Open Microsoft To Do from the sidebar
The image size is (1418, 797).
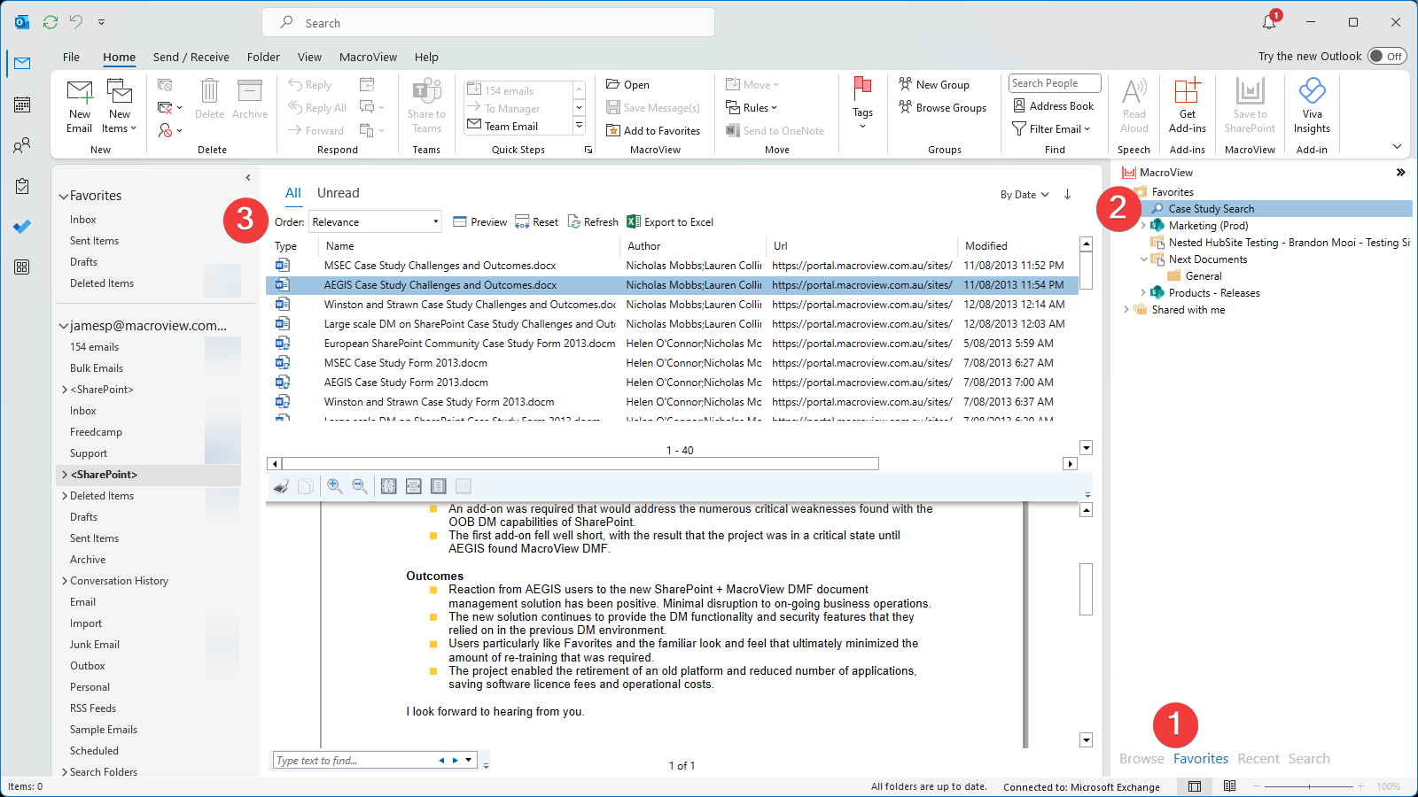pyautogui.click(x=22, y=227)
